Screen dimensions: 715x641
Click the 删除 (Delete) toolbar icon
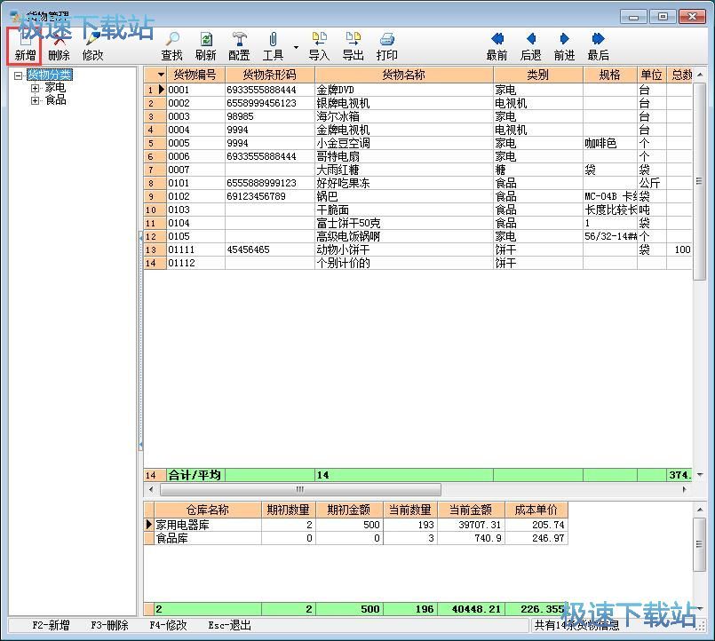[59, 45]
